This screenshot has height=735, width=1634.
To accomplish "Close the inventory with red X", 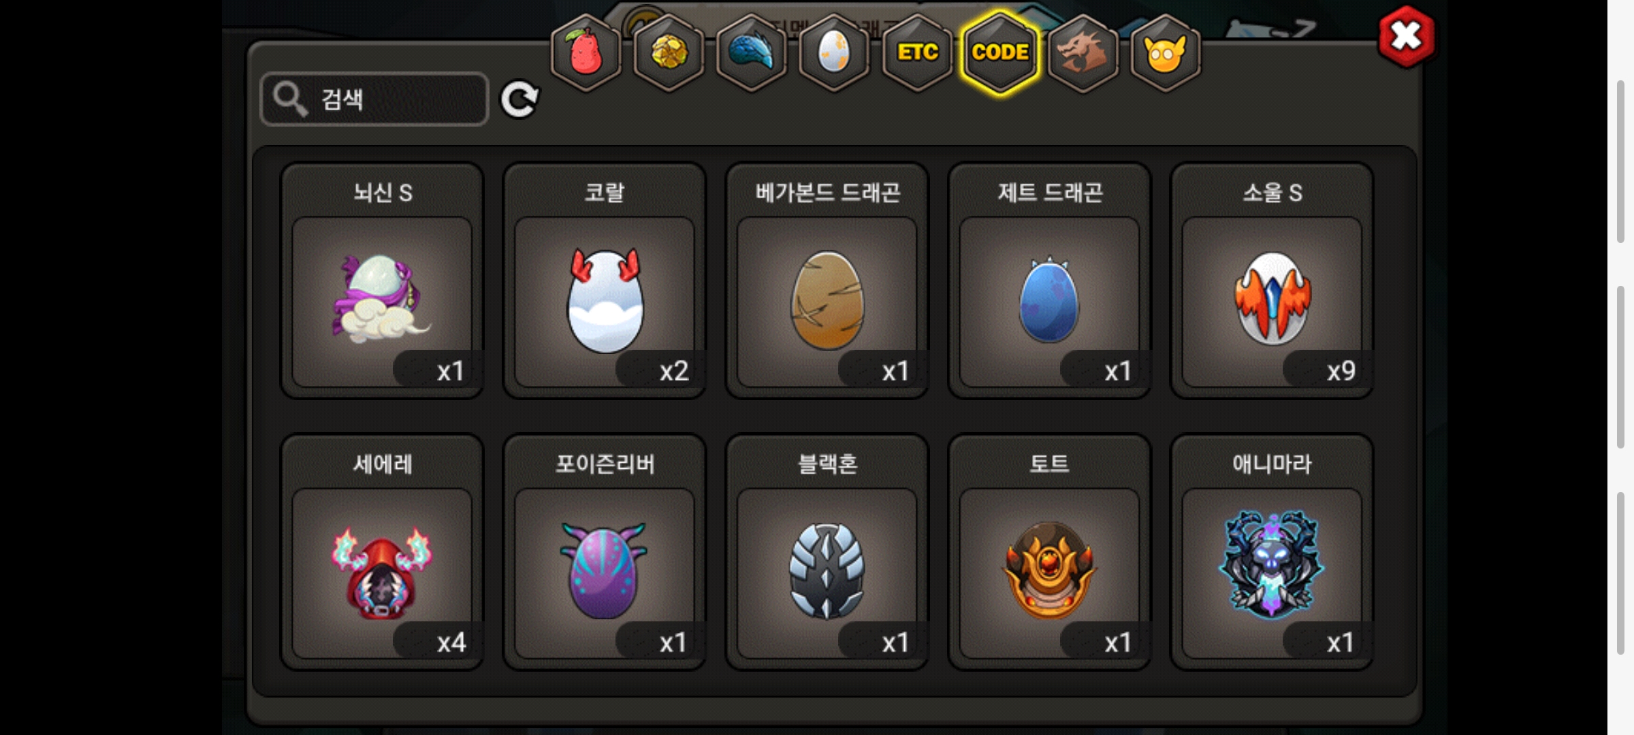I will click(1406, 37).
